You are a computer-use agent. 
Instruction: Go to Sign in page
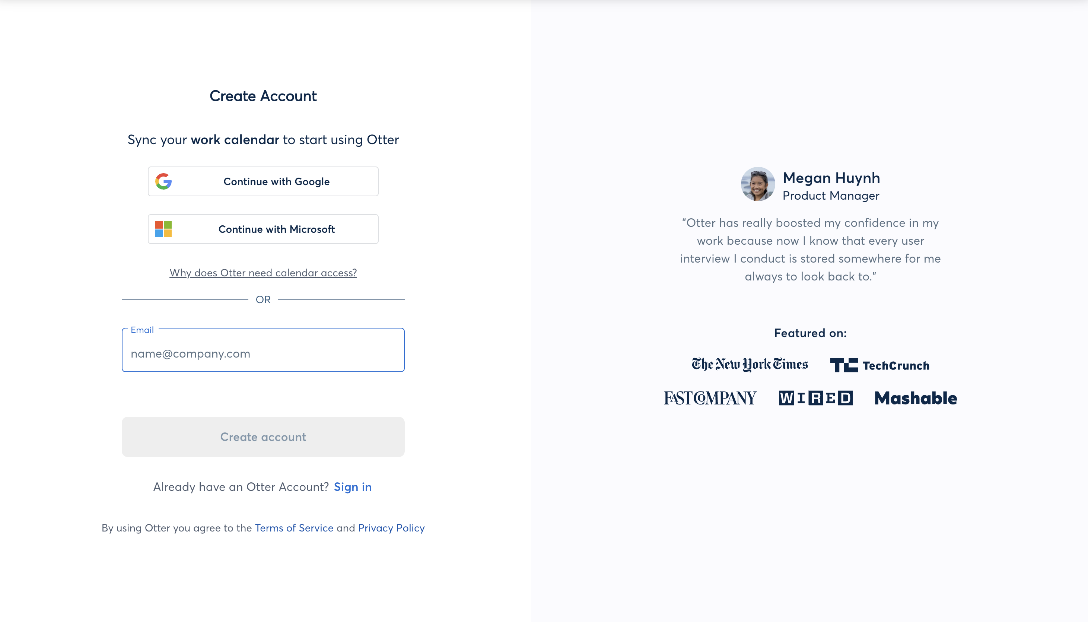pyautogui.click(x=353, y=487)
